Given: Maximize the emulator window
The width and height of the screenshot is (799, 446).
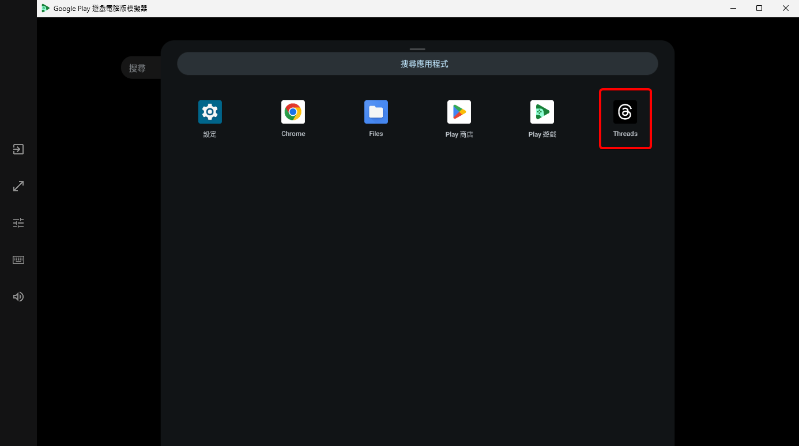Looking at the screenshot, I should point(759,8).
